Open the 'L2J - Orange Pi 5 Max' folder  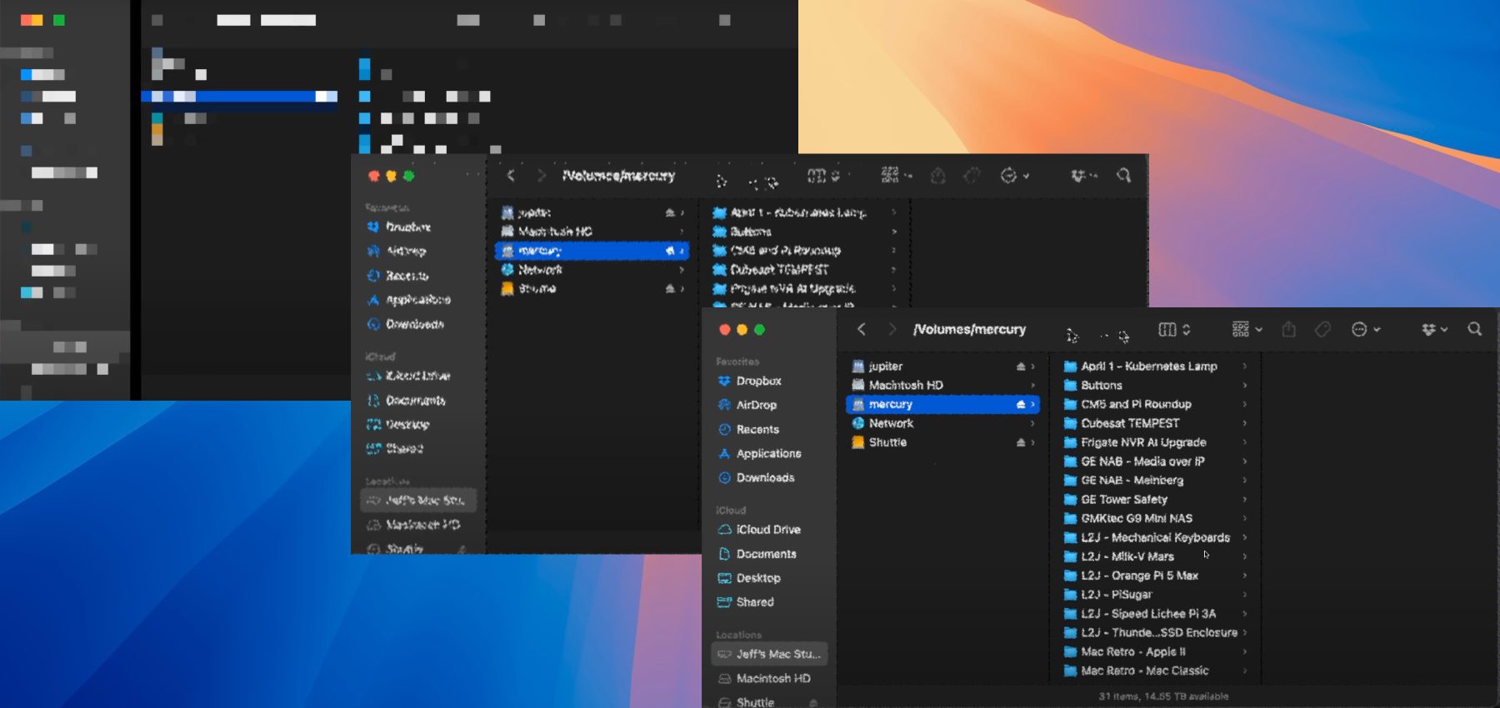[x=1139, y=576]
